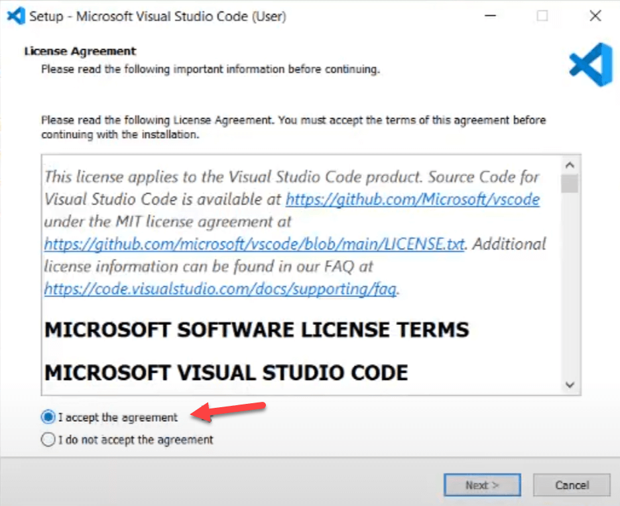Click the 'MICROSOFT SOFTWARE LICENSE TERMS' heading

[257, 330]
